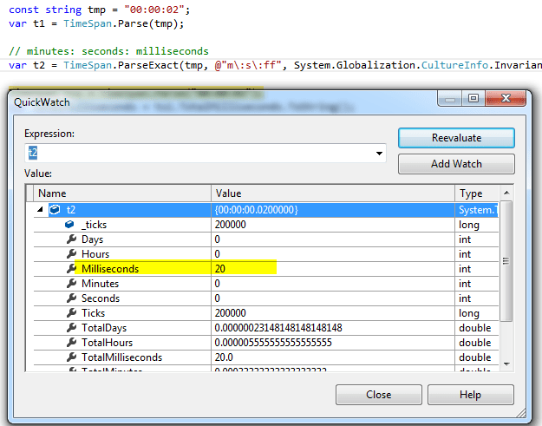
Task: Click the Close button in QuickWatch
Action: click(378, 395)
